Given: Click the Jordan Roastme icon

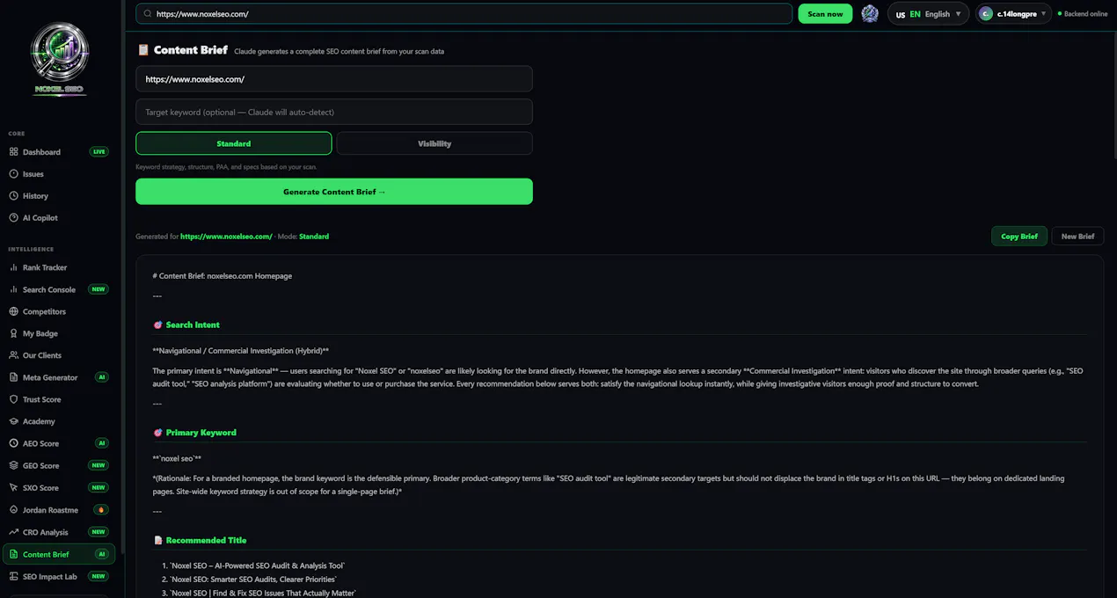Looking at the screenshot, I should (x=13, y=510).
